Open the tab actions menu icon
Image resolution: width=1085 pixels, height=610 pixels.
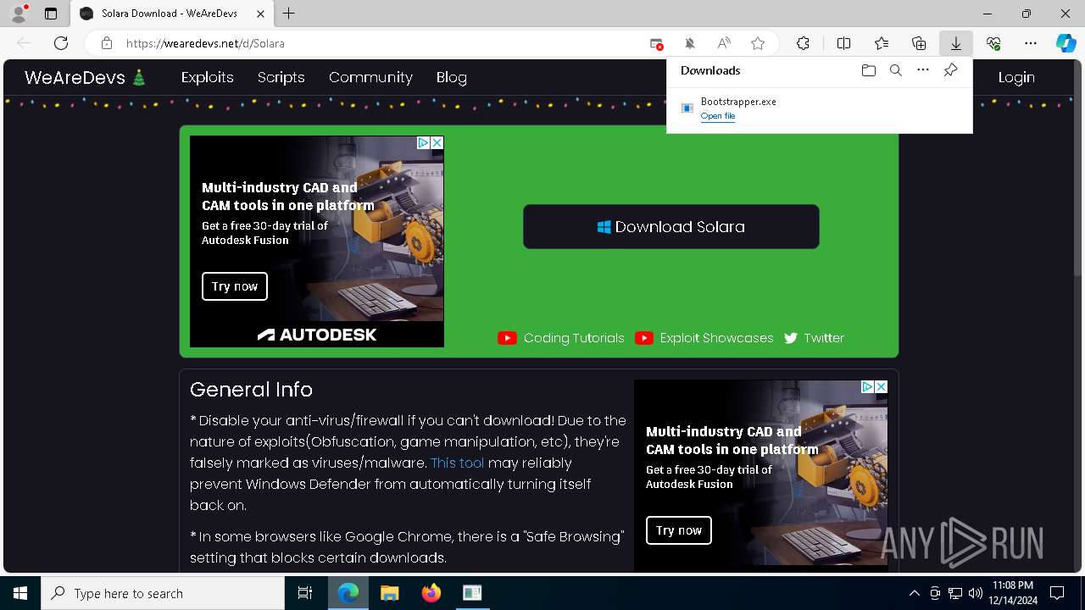coord(51,14)
